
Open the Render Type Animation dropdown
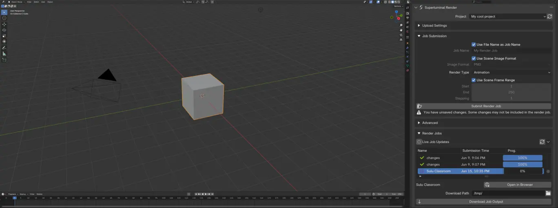511,72
